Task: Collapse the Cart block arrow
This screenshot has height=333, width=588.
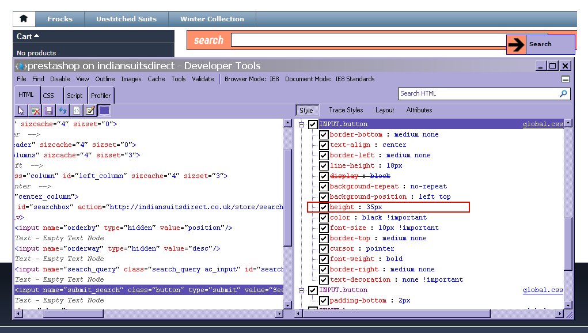Action: point(37,36)
